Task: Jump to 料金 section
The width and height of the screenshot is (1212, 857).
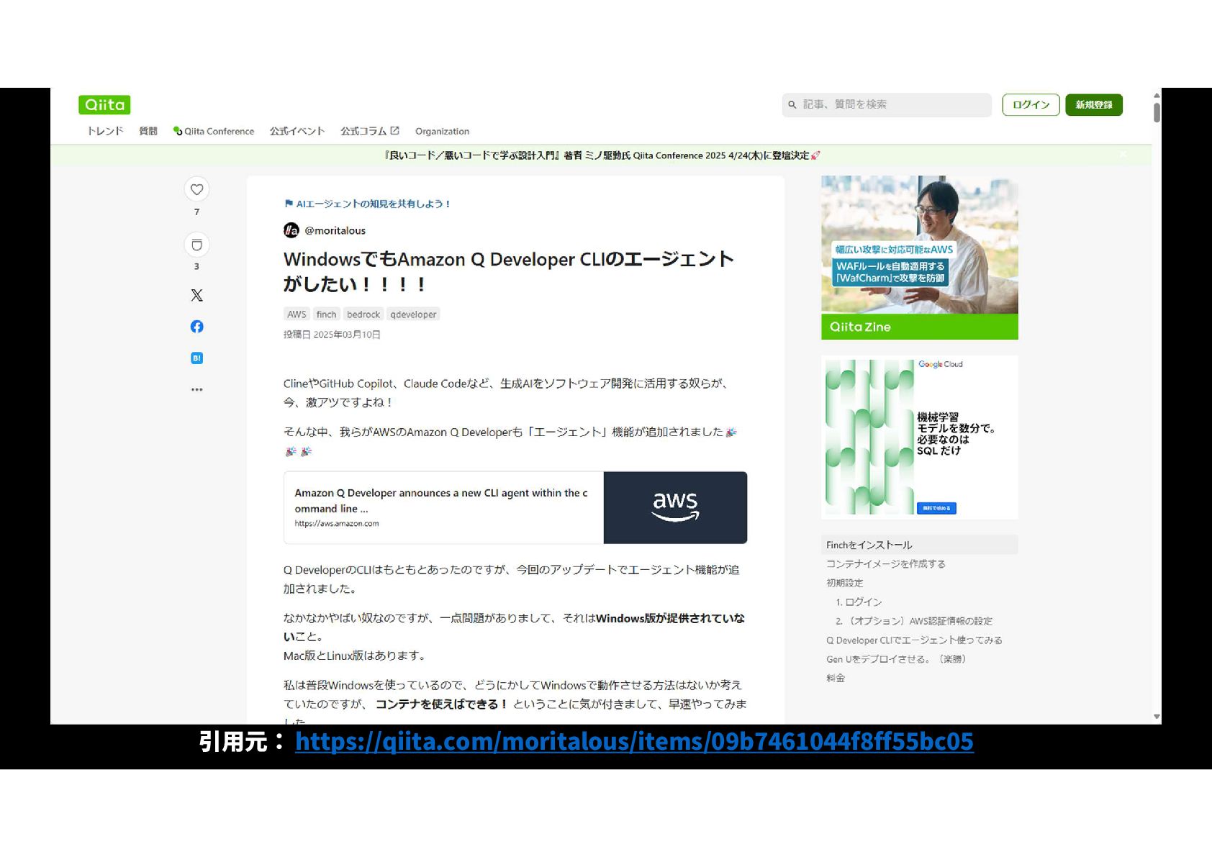Action: click(x=836, y=678)
